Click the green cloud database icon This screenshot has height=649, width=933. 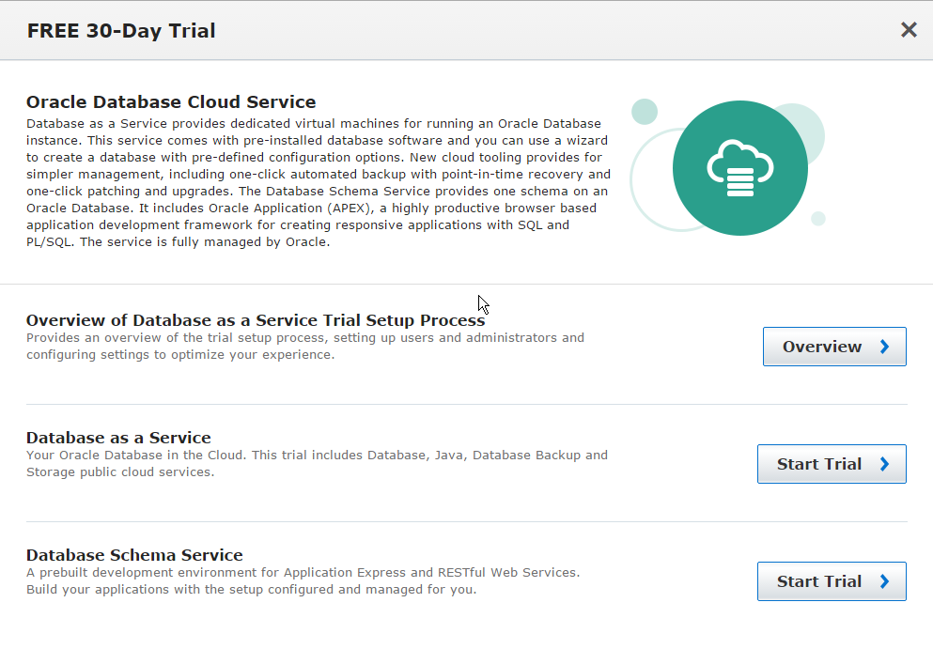pyautogui.click(x=741, y=168)
